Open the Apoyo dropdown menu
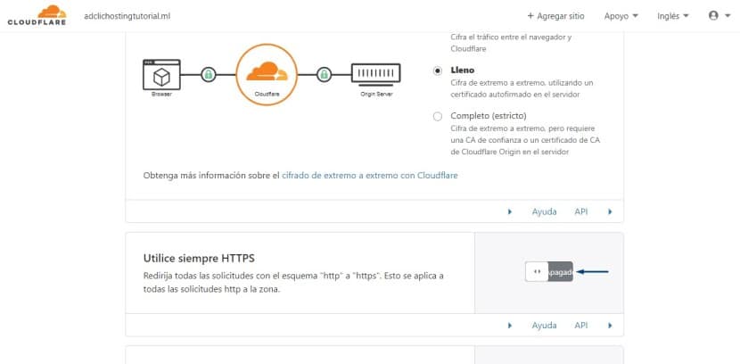740x364 pixels. pos(621,16)
